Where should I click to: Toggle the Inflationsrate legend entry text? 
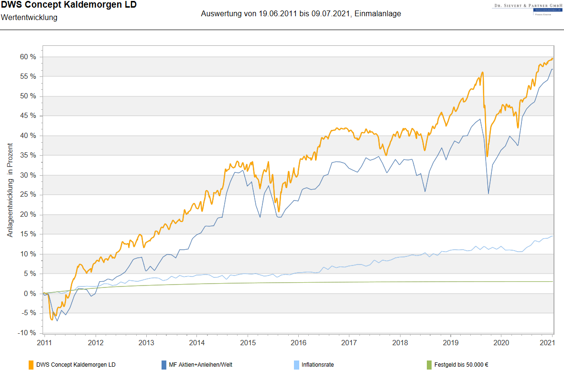317,365
